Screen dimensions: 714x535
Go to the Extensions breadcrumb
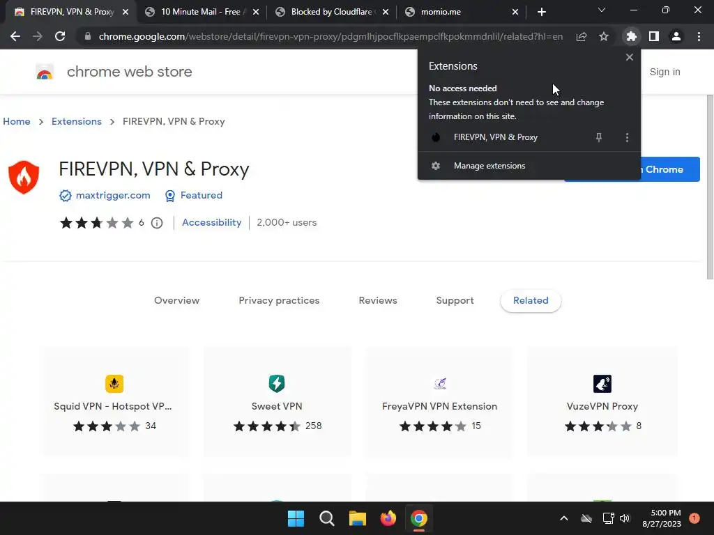click(x=77, y=121)
